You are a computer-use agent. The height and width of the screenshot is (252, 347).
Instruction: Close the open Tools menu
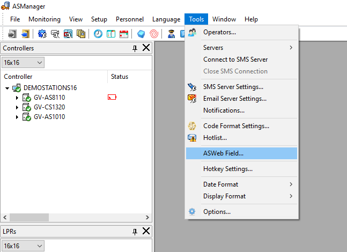click(x=196, y=19)
